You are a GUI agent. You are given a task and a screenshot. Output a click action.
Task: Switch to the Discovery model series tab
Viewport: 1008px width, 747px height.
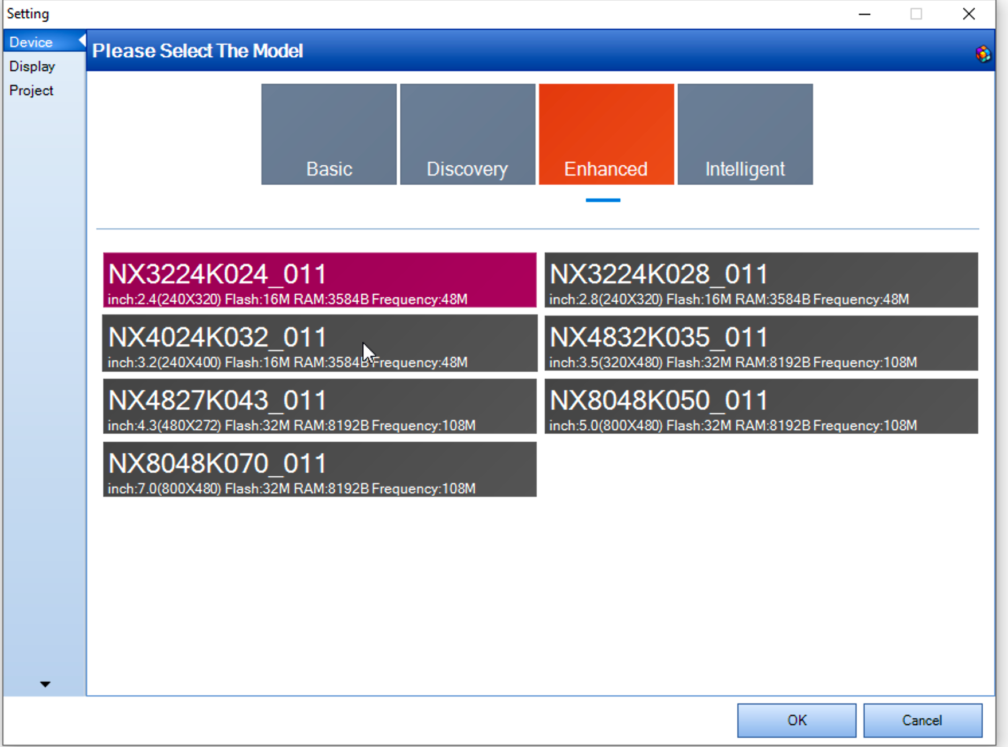[x=467, y=134]
